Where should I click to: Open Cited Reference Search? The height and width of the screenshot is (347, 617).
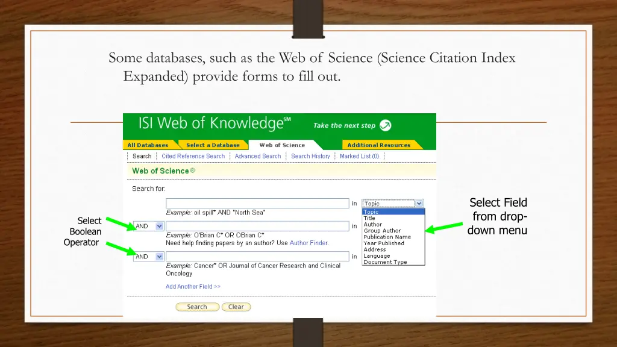193,156
